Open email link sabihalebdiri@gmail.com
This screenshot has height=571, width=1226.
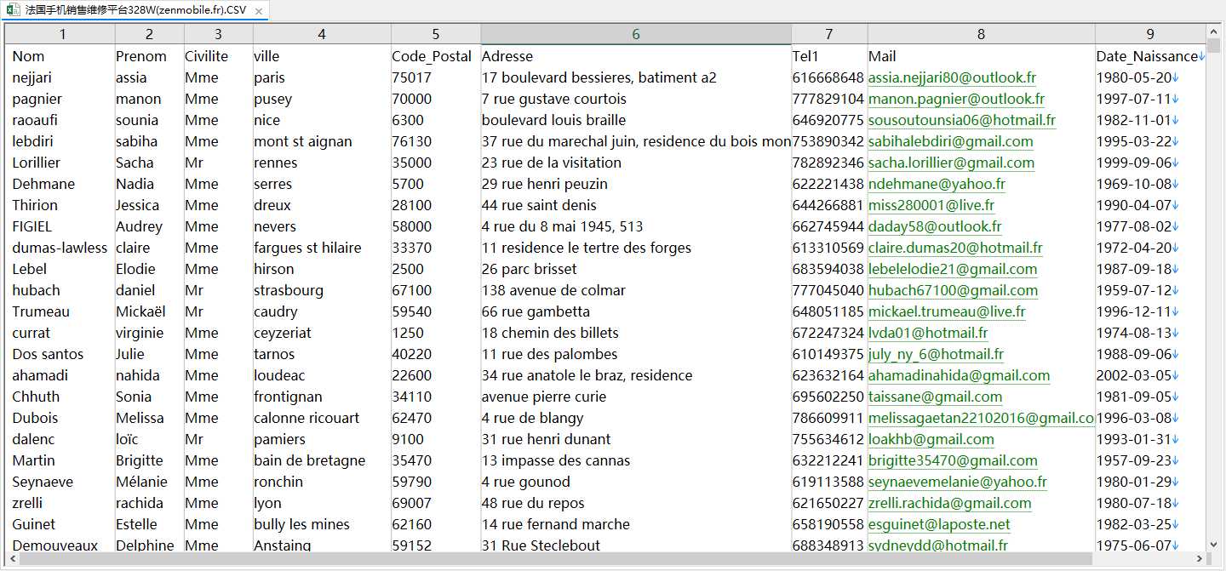point(950,141)
